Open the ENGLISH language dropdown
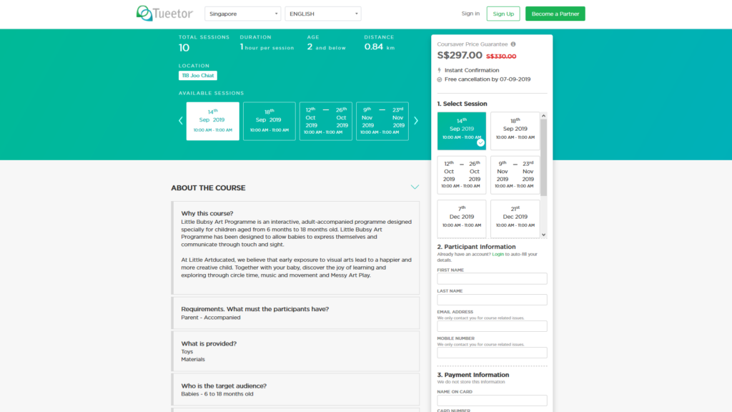Screen dimensions: 732x412 pos(323,14)
